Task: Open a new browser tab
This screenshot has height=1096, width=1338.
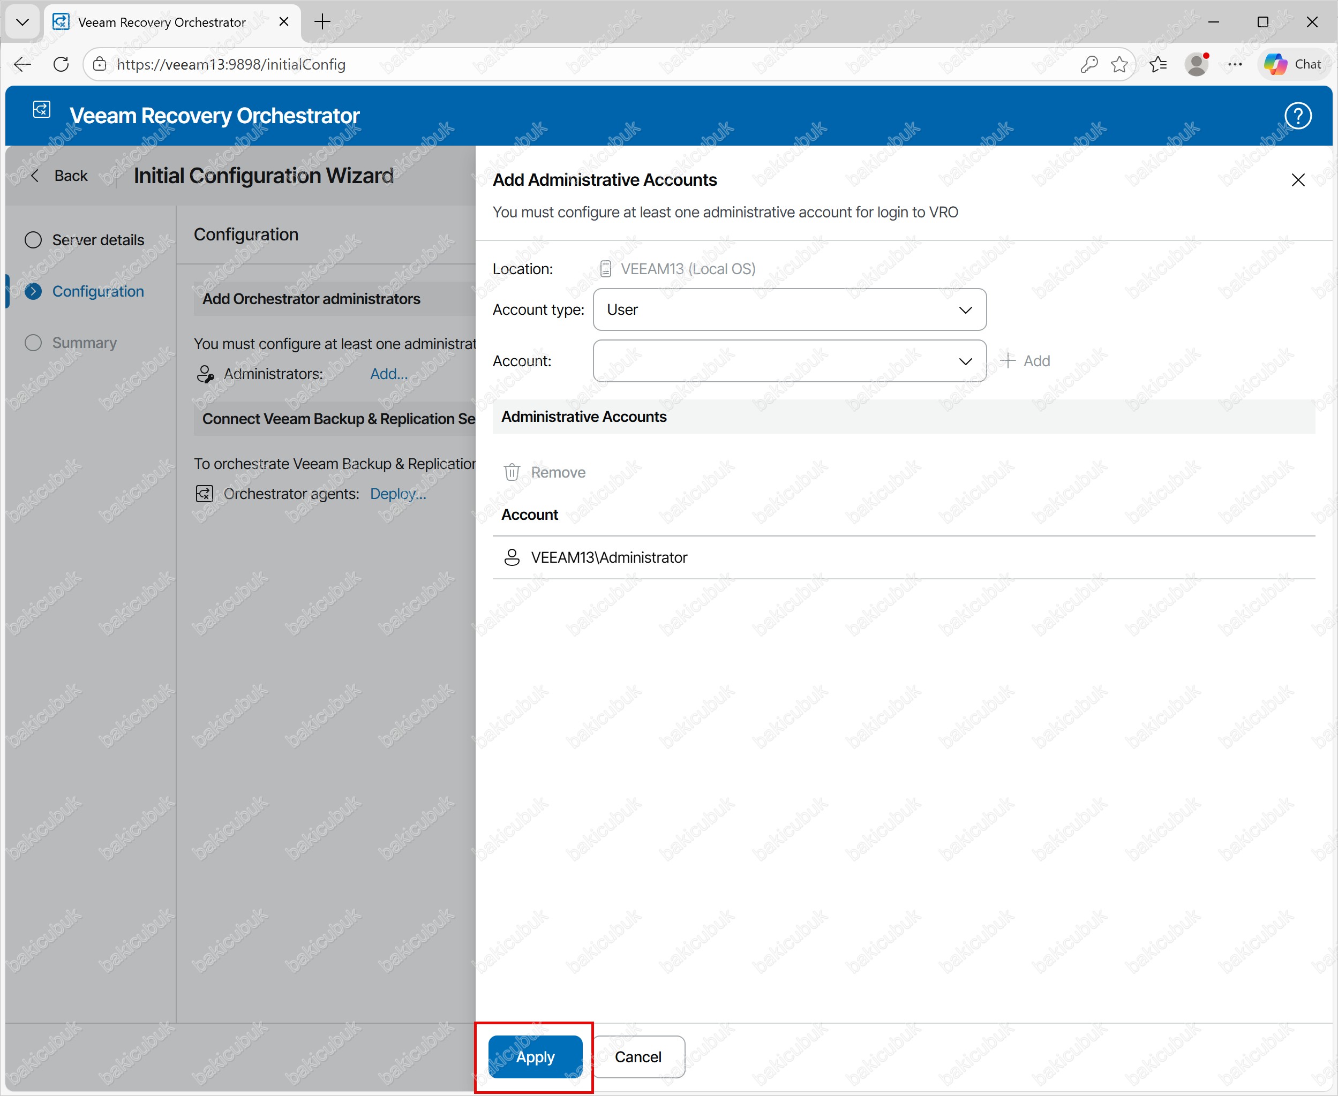Action: (322, 22)
